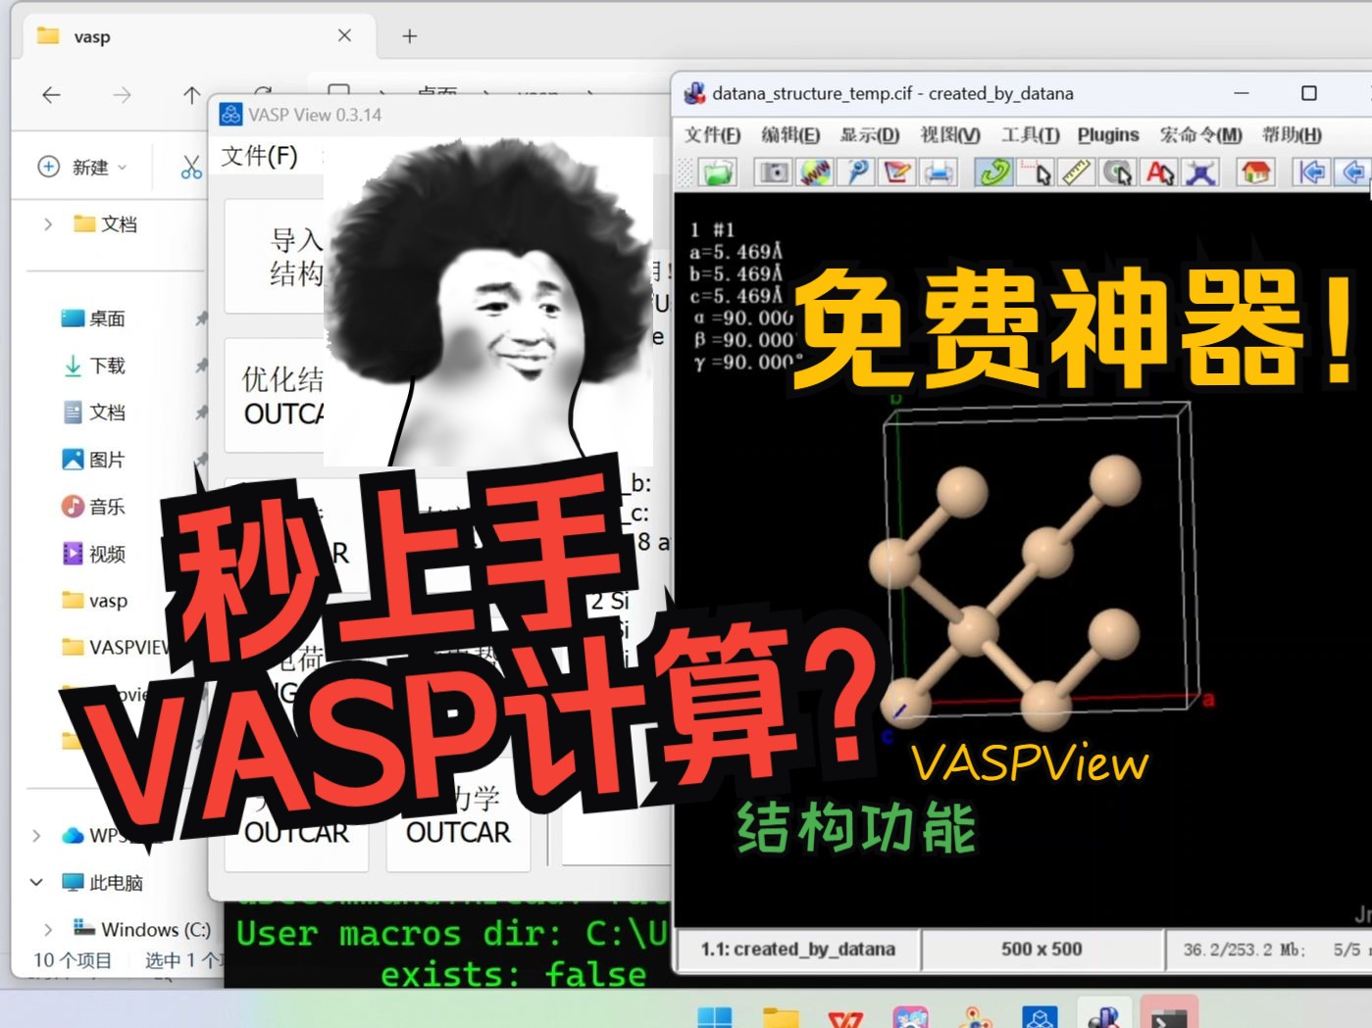Add a new Explorer tab with plus
Screen dimensions: 1372x1028
tap(410, 36)
